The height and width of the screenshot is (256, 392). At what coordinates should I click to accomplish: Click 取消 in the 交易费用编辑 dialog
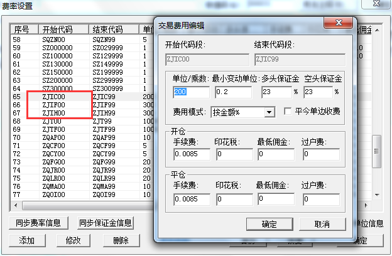pyautogui.click(x=322, y=224)
